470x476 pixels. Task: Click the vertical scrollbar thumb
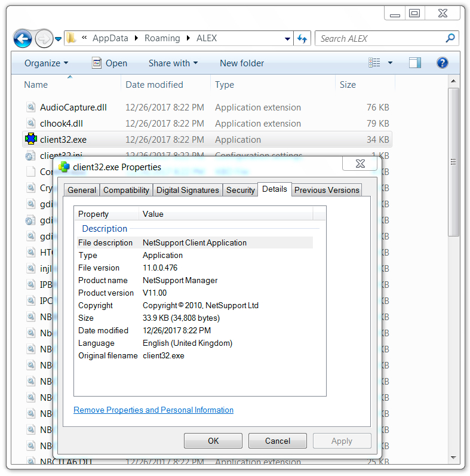pos(453,162)
